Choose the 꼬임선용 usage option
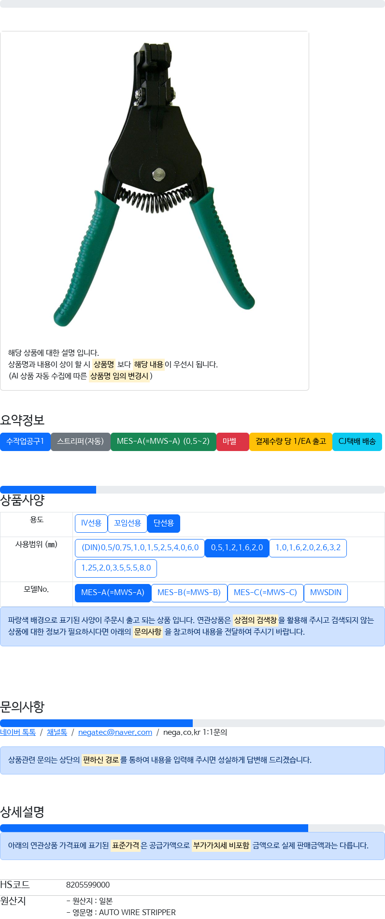Screen dimensions: 385x919 [128, 523]
